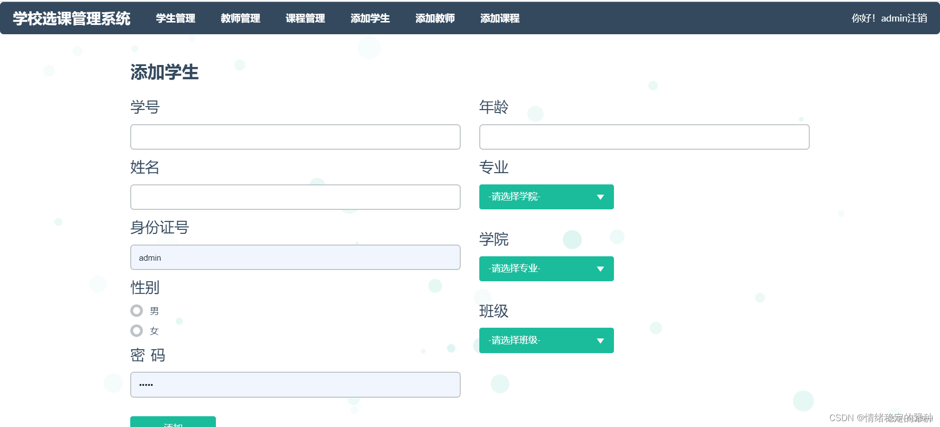Open the 学校选课管理系统 home title link
Viewport: 940px width, 427px height.
(x=71, y=19)
